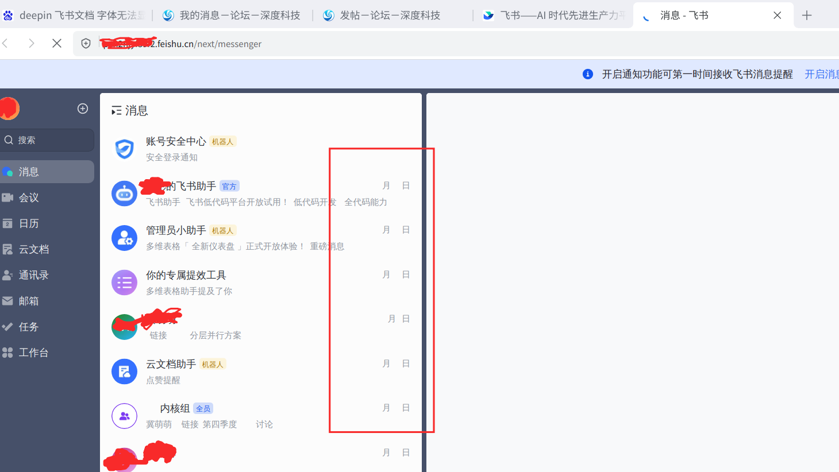Switch to the 我的消息－论坛－深度科技 tab
Screen dimensions: 839x472
point(233,16)
